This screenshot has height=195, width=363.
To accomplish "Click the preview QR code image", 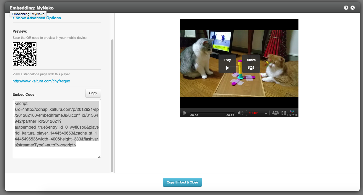I will [x=25, y=54].
